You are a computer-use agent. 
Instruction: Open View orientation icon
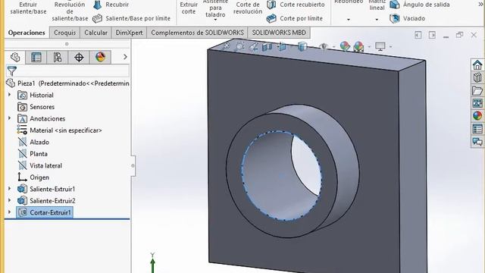tap(282, 46)
